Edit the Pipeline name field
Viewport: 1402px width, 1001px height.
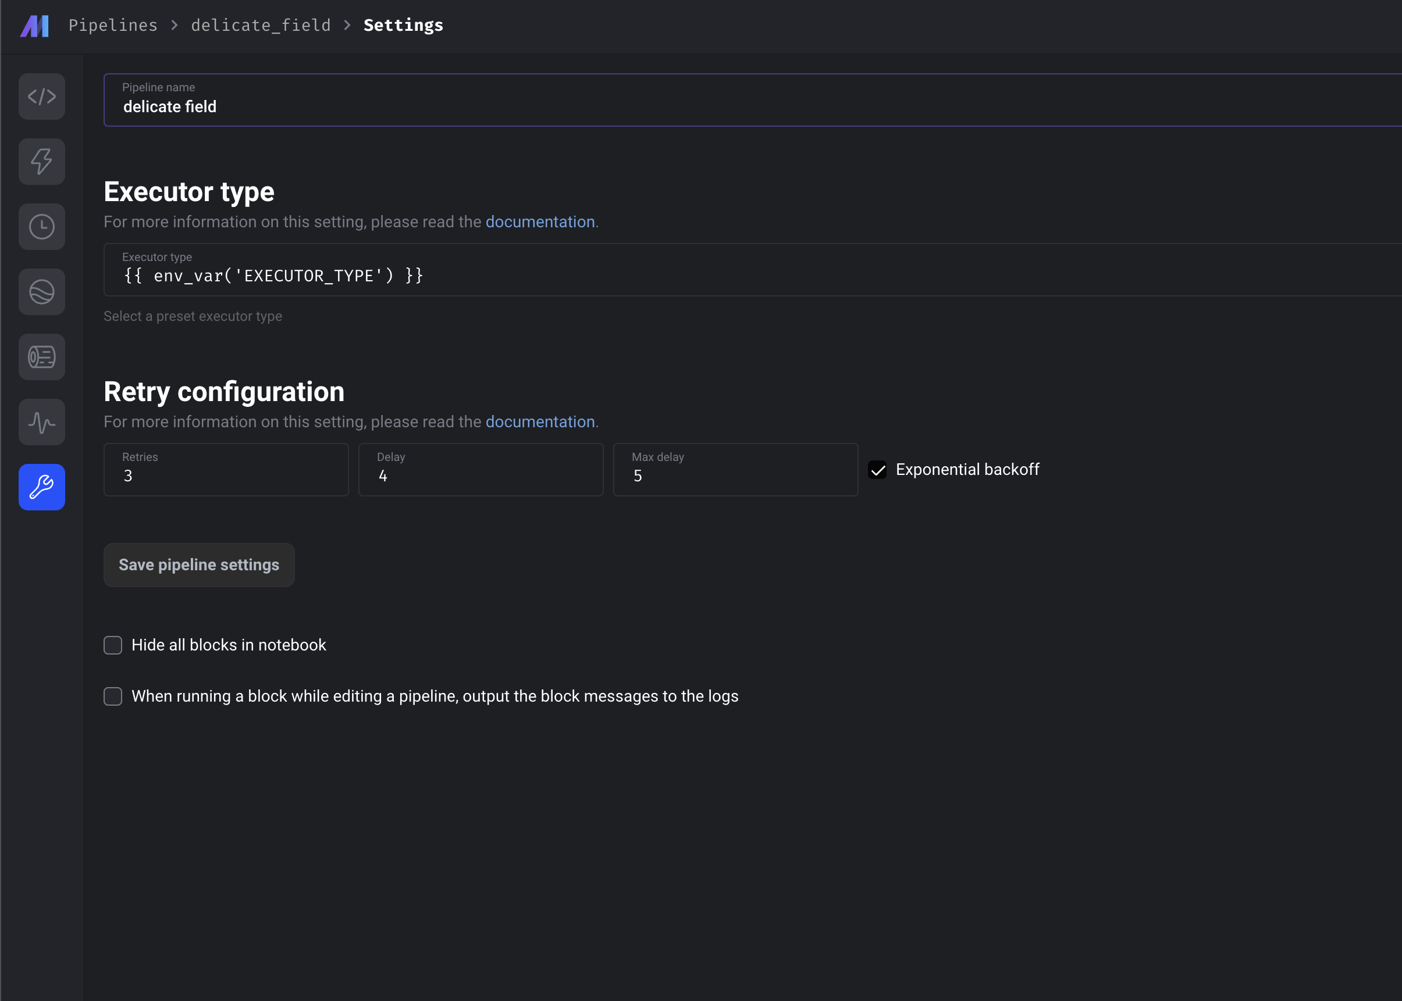(x=753, y=100)
